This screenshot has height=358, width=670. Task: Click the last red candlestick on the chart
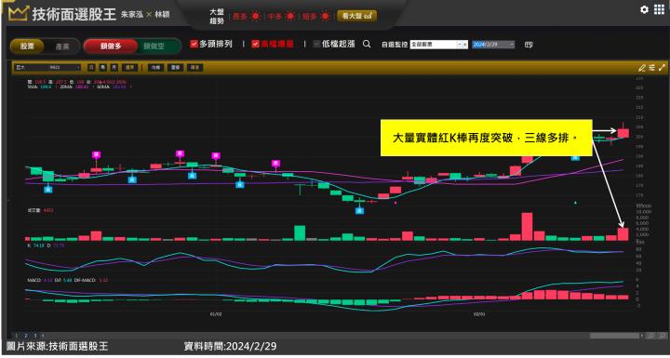pyautogui.click(x=623, y=133)
